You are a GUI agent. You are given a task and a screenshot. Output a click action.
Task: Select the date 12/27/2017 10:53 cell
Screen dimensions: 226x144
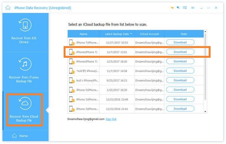coord(117,43)
